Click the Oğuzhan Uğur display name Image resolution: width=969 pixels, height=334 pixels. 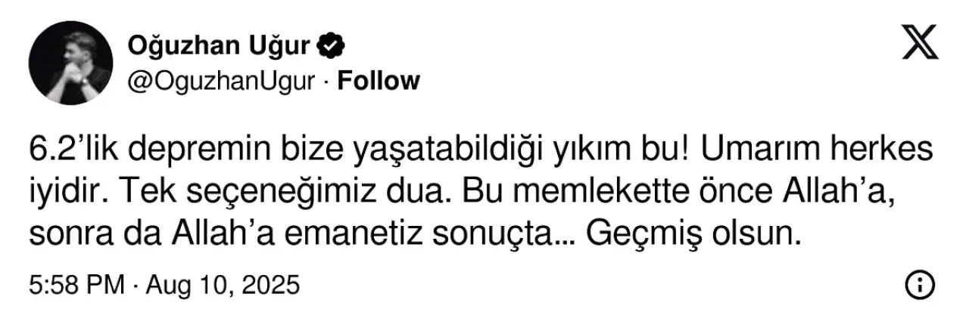pyautogui.click(x=220, y=47)
